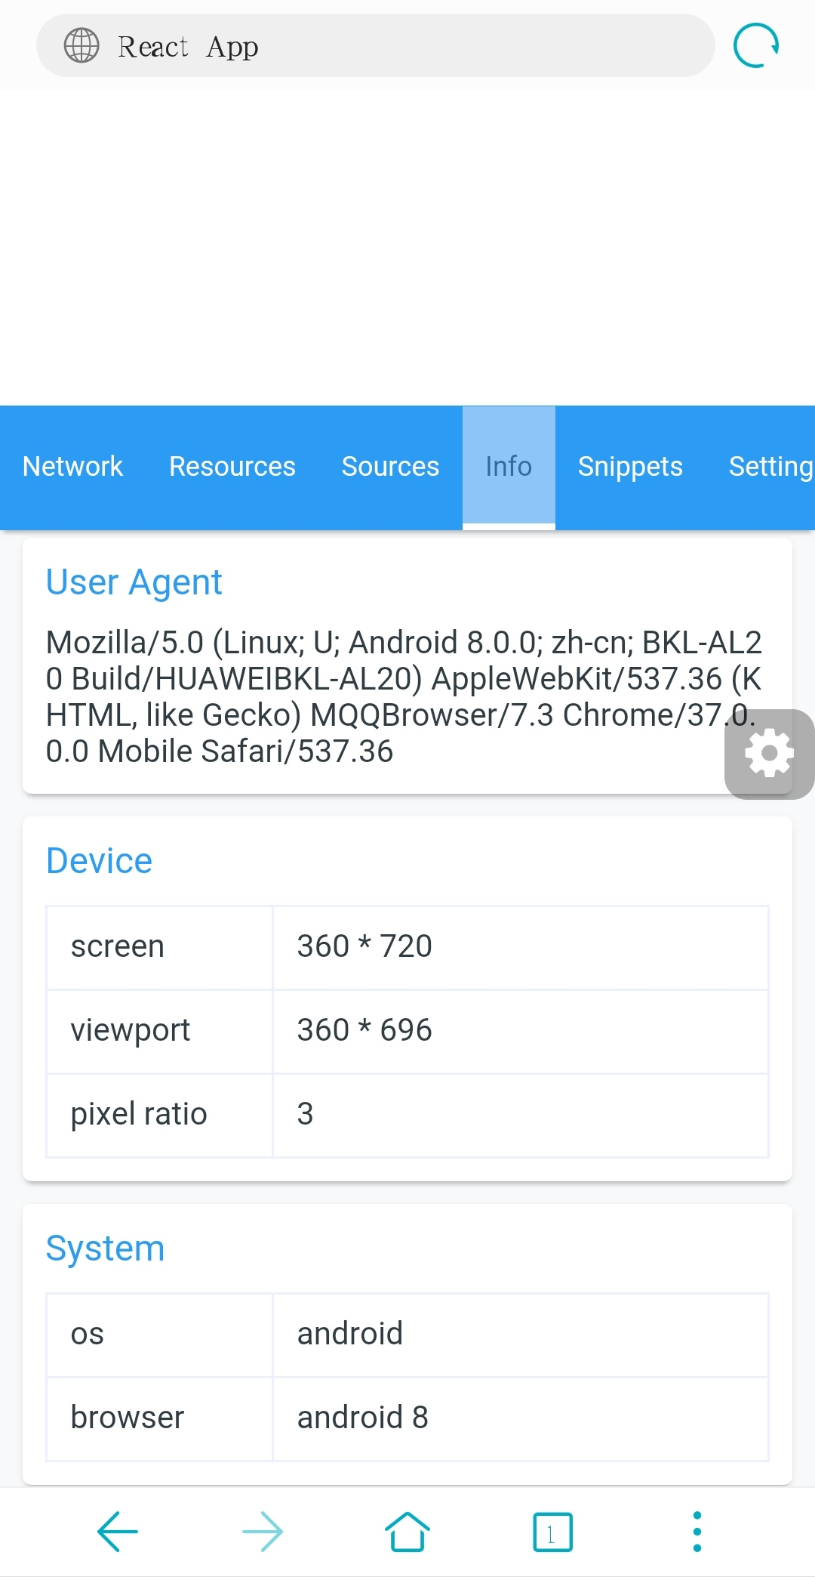
Task: Open the floating Eruda gear settings icon
Action: click(769, 752)
